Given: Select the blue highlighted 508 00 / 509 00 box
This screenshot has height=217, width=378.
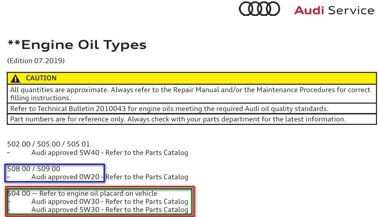Looking at the screenshot, I should tap(56, 172).
